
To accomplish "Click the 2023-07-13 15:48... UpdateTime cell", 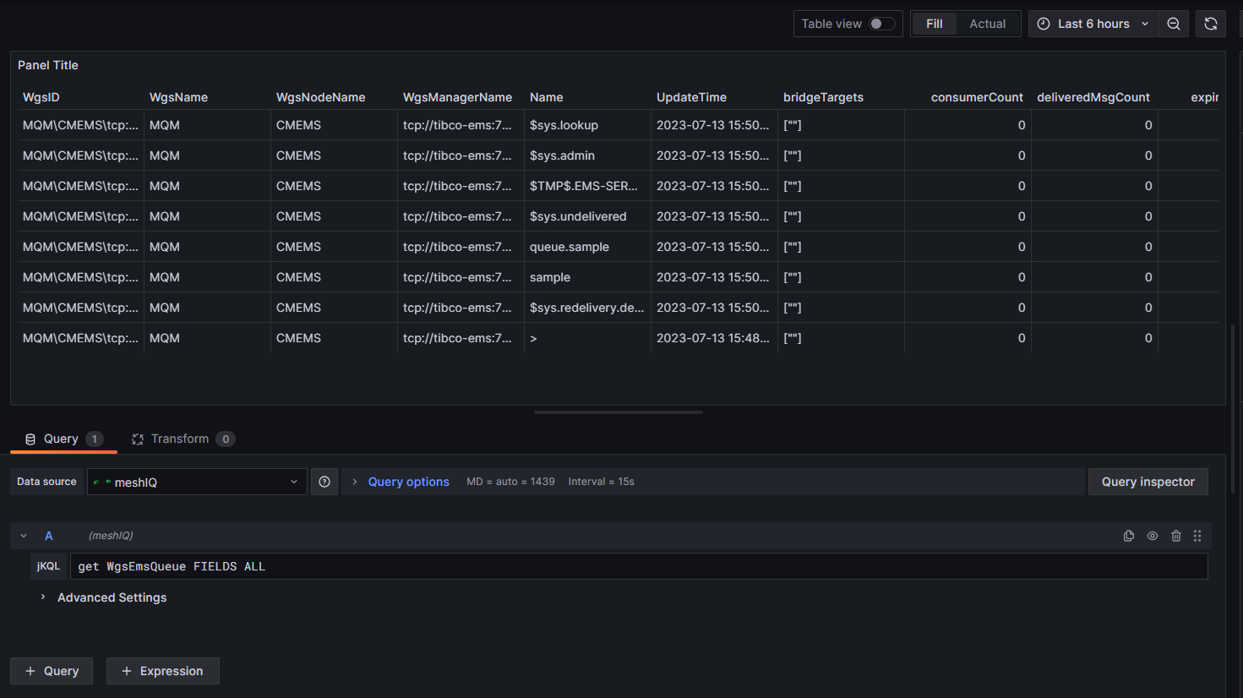I will [714, 338].
